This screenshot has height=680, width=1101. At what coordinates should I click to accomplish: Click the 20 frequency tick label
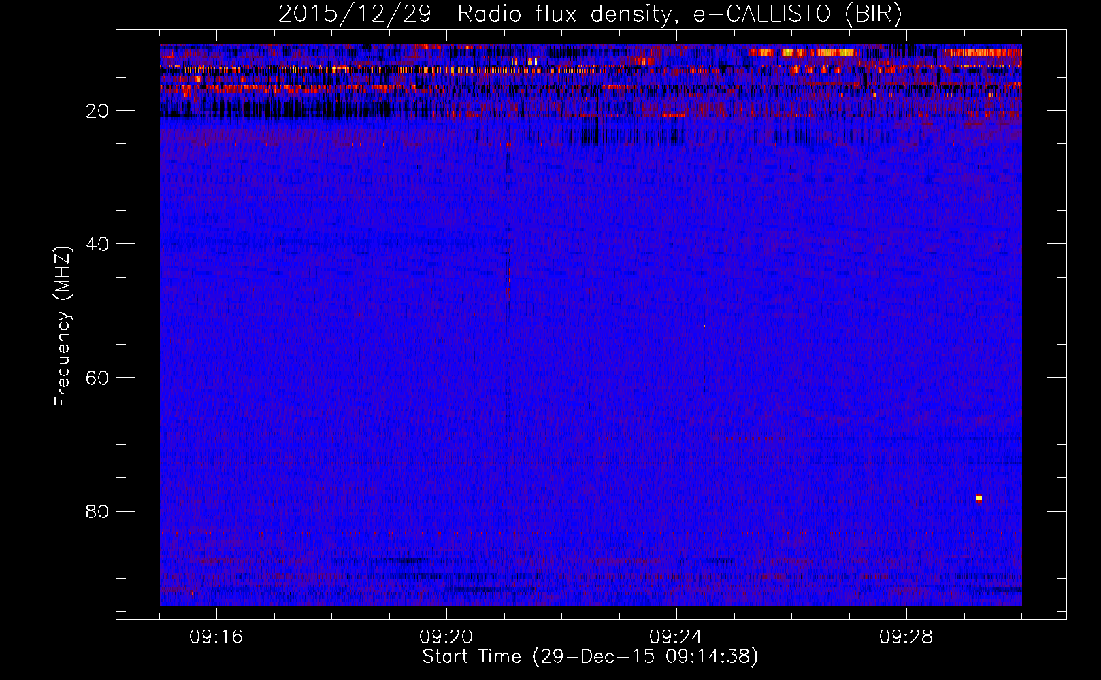pyautogui.click(x=98, y=111)
